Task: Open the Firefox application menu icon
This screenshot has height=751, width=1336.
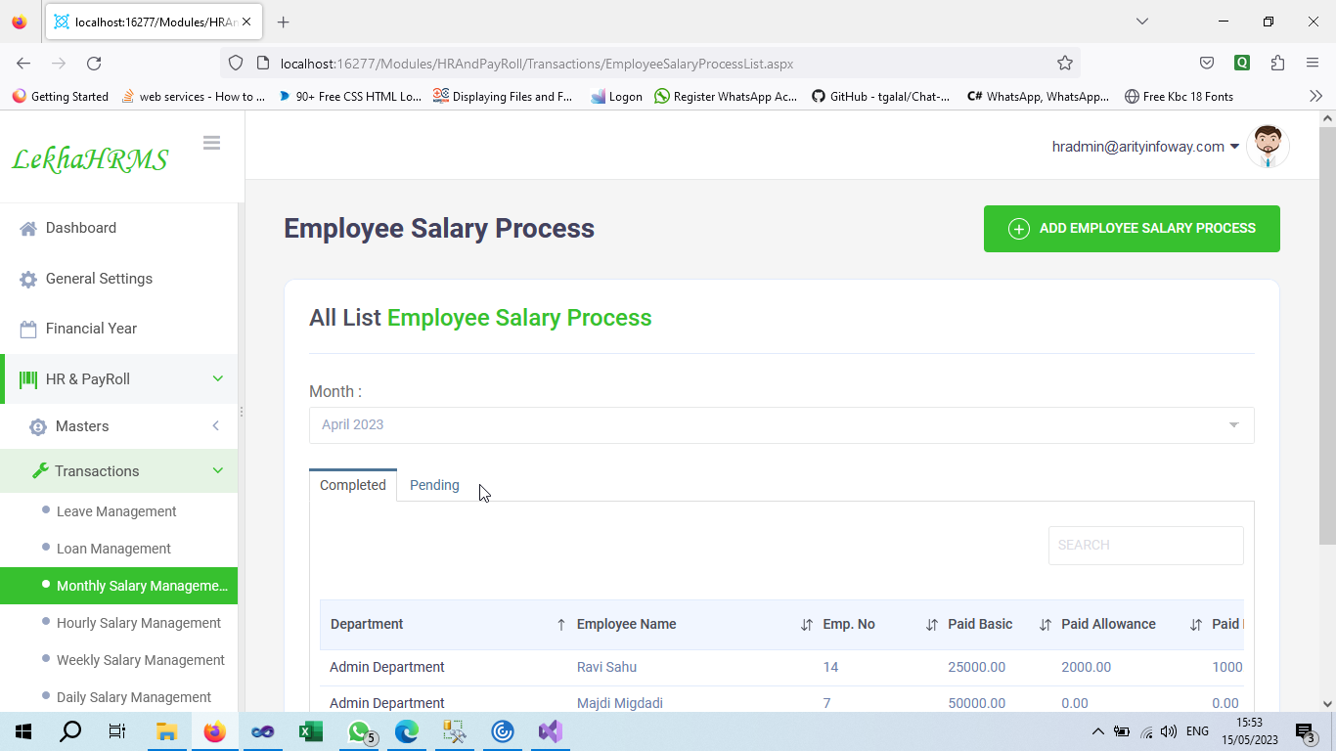Action: [1313, 64]
